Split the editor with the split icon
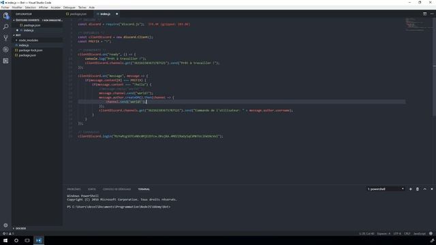The image size is (436, 245). pyautogui.click(x=424, y=14)
